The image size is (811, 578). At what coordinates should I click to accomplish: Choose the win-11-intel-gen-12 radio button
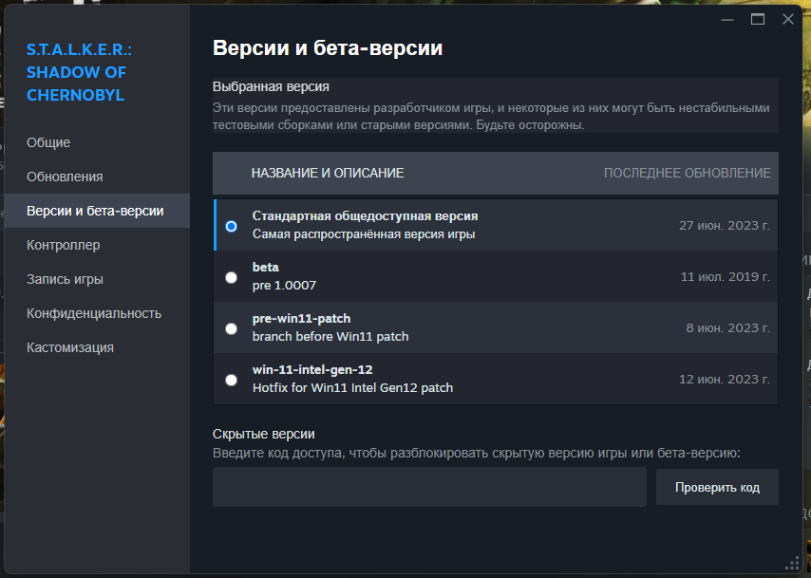tap(231, 380)
